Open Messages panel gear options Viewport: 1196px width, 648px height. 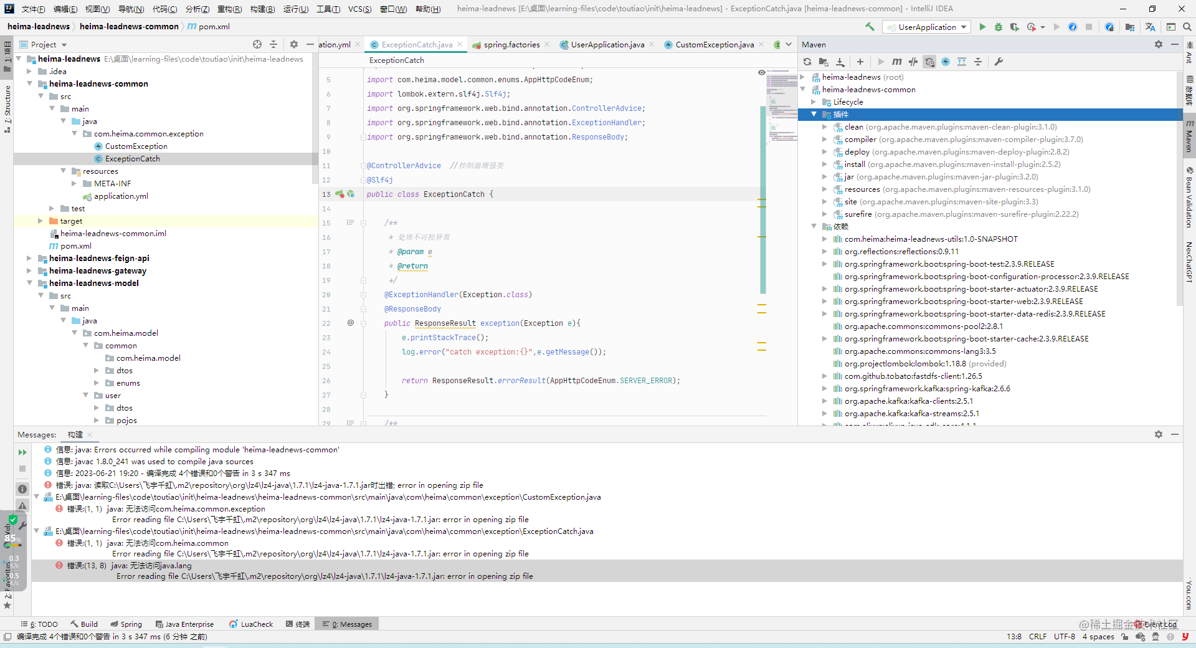pos(1159,434)
